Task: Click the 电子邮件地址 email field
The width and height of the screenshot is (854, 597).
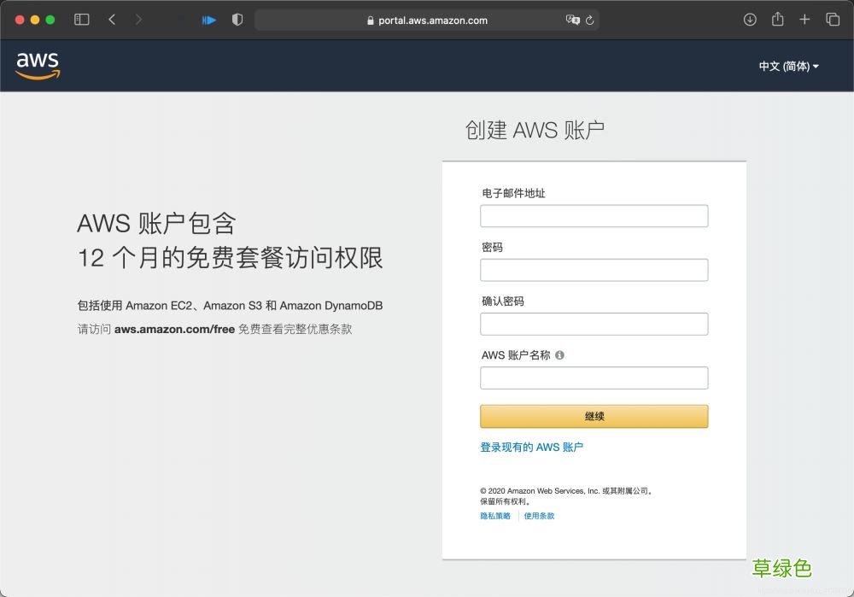Action: 594,216
